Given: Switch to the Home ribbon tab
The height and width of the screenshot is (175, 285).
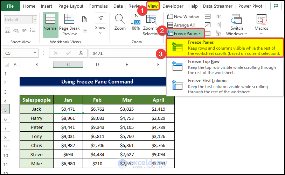Looking at the screenshot, I should [29, 6].
